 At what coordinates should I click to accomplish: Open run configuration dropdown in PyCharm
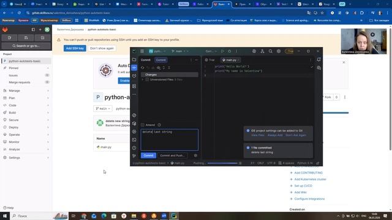pos(211,51)
